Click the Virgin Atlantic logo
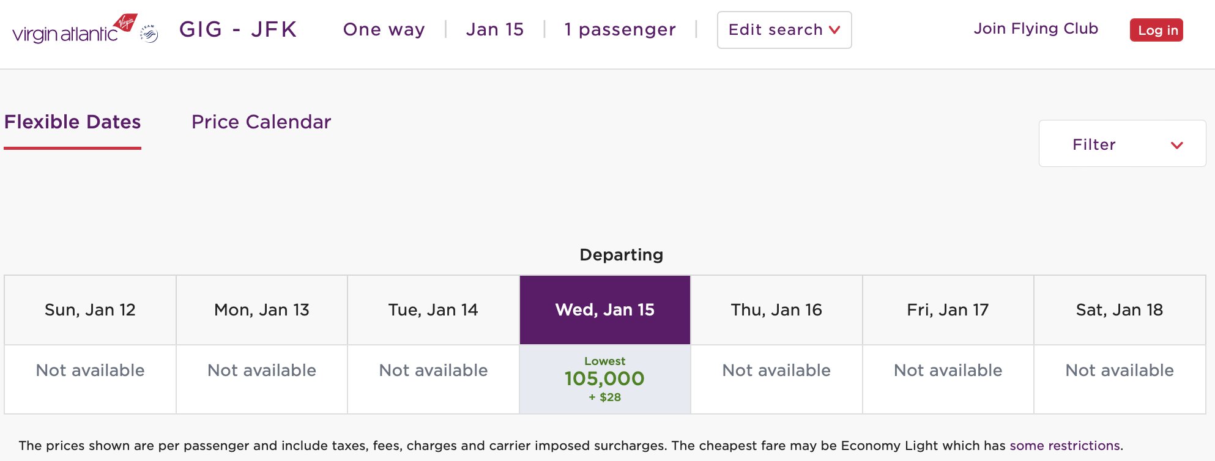1215x461 pixels. coord(75,29)
